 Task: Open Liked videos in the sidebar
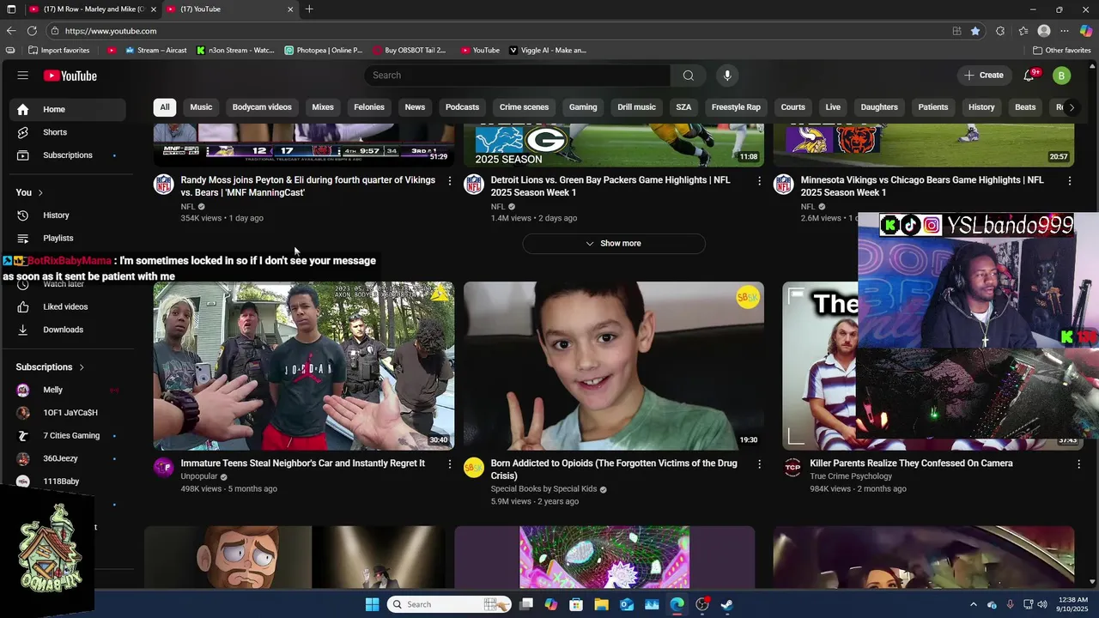(x=67, y=306)
